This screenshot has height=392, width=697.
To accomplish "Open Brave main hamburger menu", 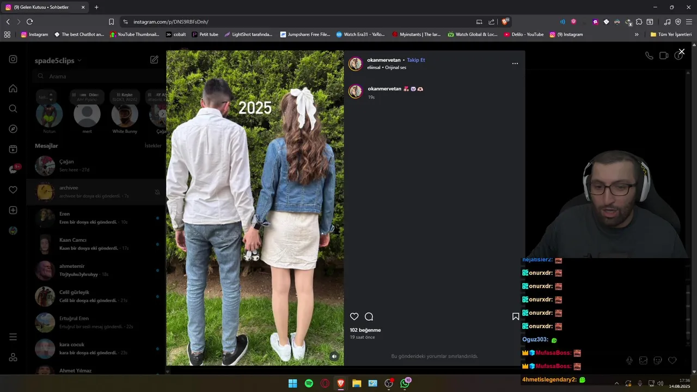I will pos(689,22).
